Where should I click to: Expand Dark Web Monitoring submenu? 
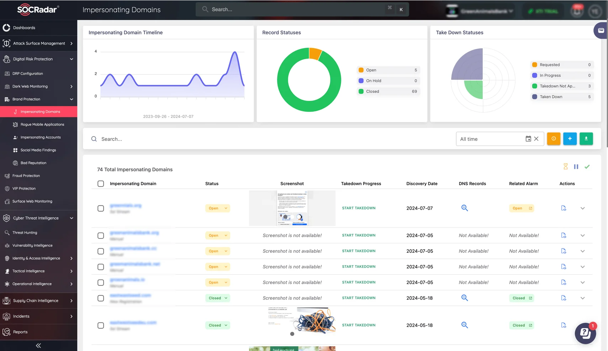pos(38,86)
